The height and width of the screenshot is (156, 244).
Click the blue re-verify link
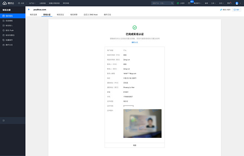135,42
